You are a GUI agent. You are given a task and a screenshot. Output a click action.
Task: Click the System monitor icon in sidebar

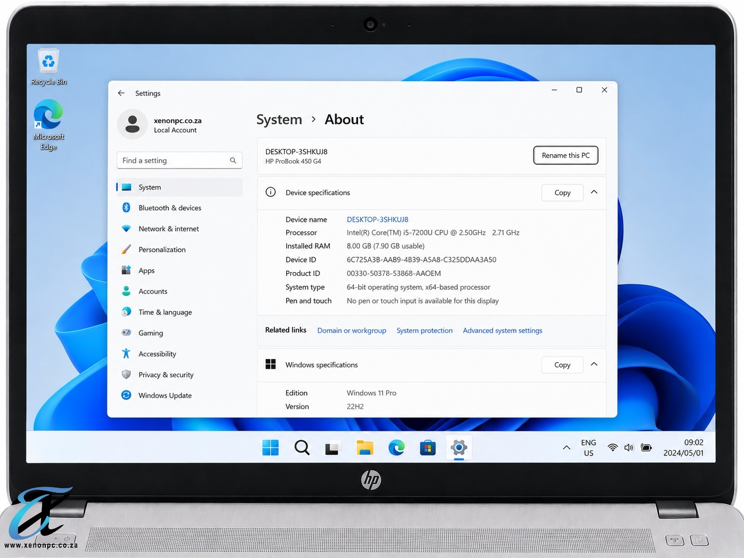coord(126,187)
